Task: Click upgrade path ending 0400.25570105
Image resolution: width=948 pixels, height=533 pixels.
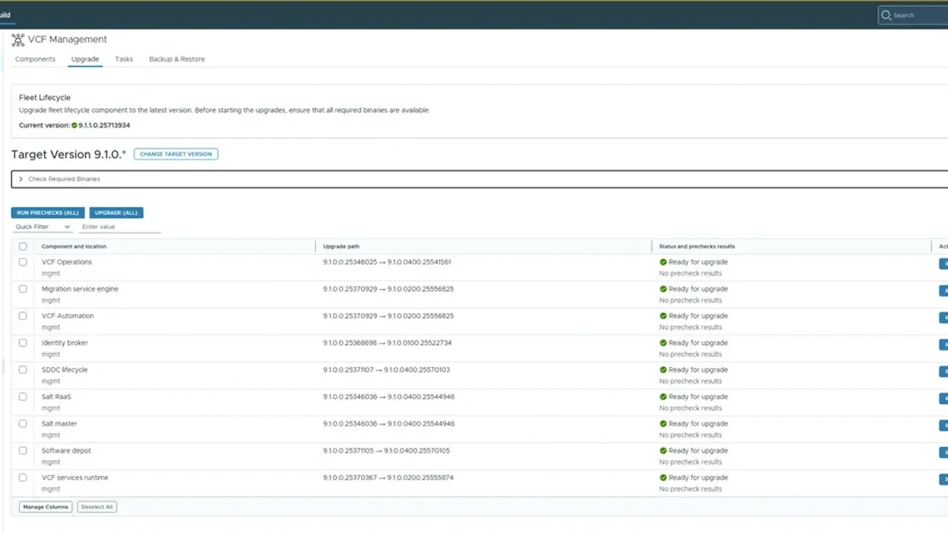Action: pos(386,451)
